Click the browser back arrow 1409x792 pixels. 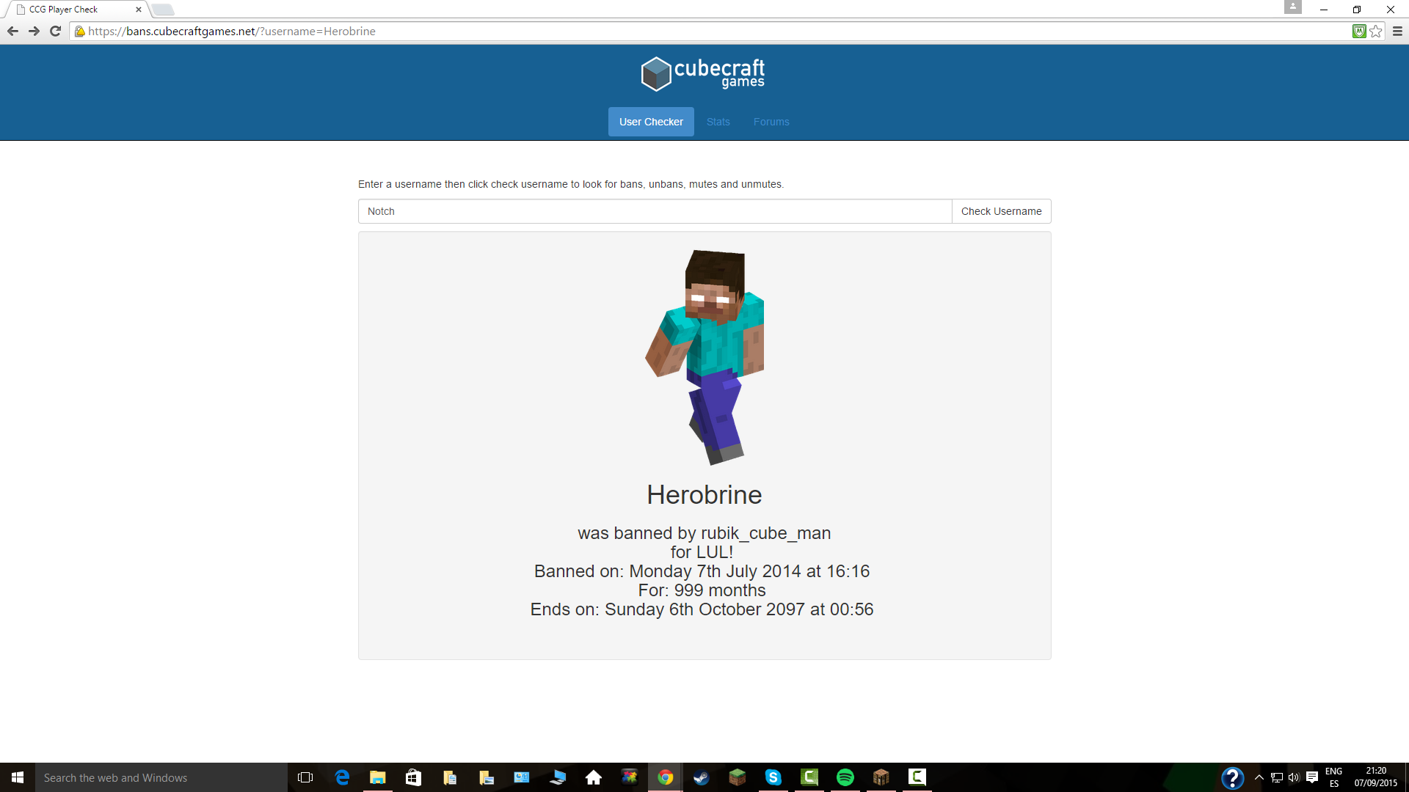12,32
